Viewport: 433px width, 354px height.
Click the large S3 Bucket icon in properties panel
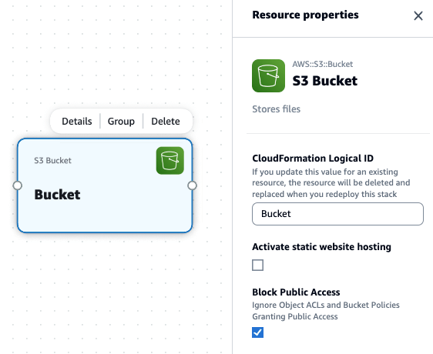coord(268,75)
